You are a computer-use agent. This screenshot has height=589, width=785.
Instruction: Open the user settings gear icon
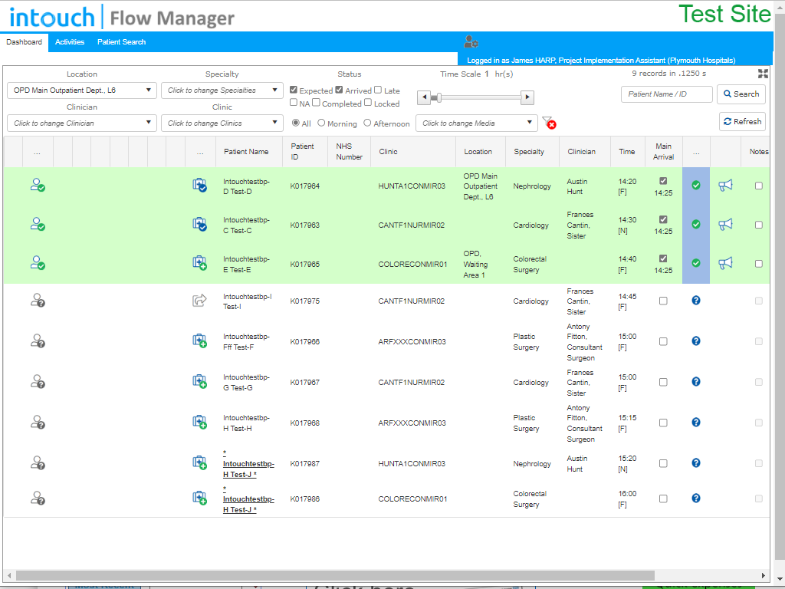tap(471, 41)
